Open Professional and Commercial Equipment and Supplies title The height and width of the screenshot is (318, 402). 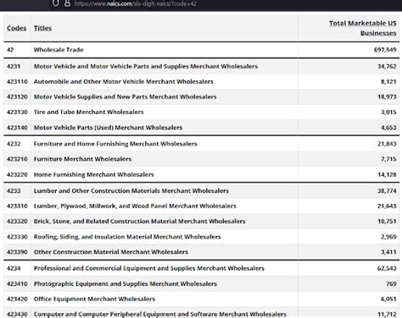(149, 269)
